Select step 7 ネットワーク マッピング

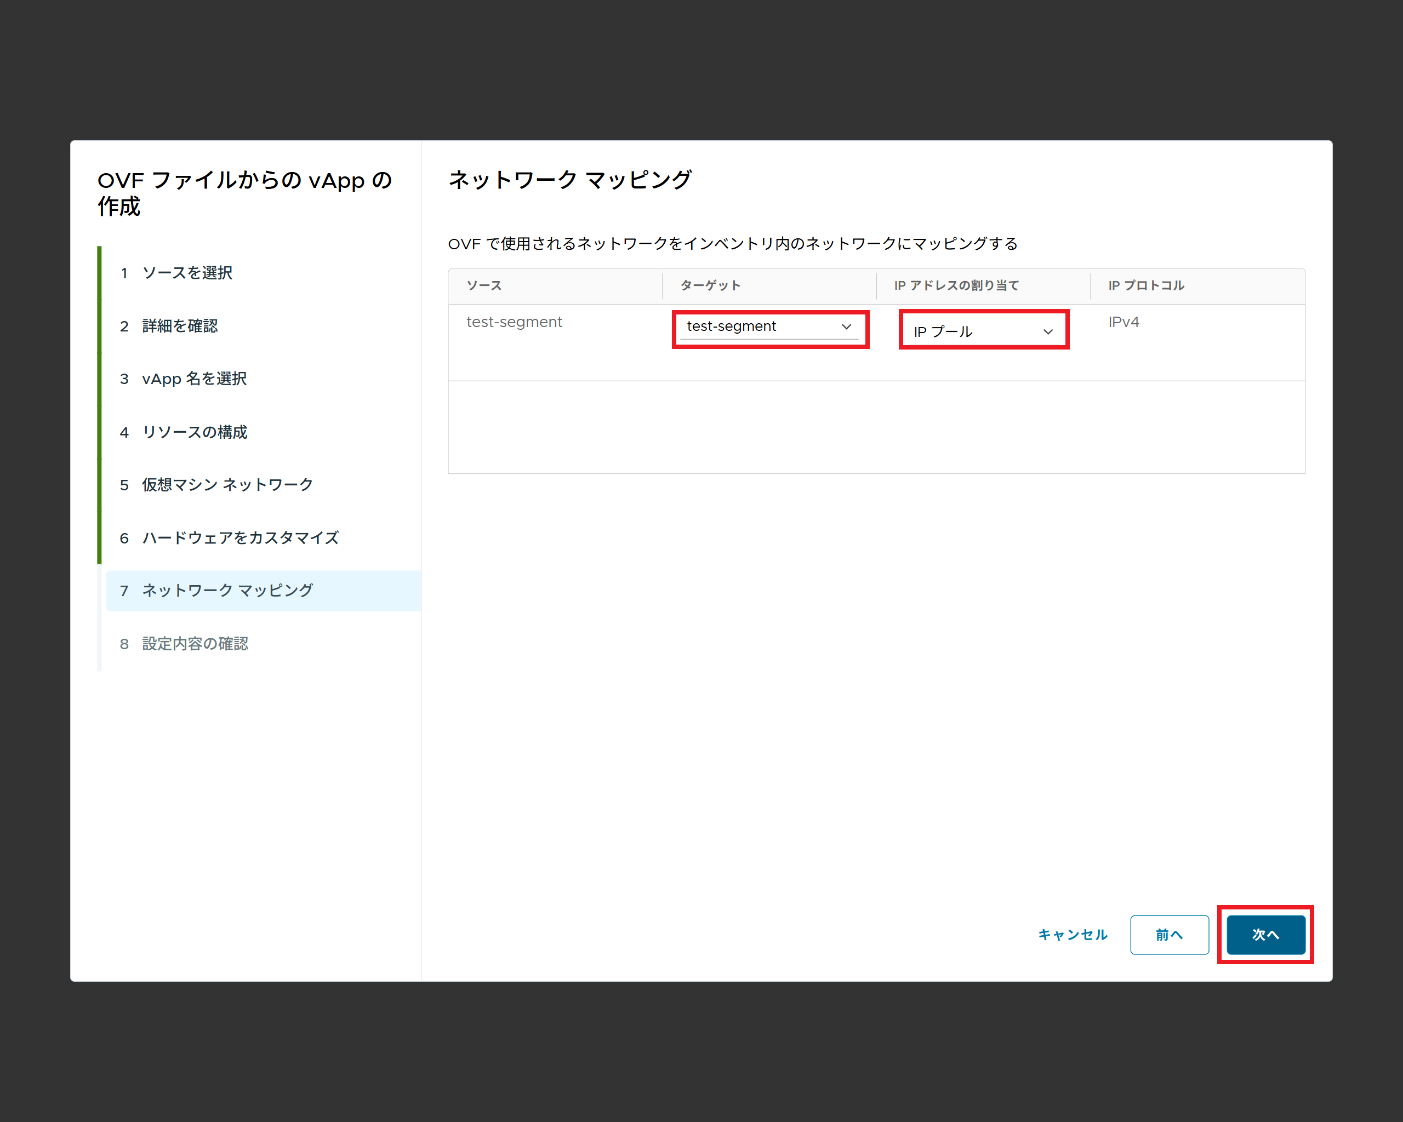click(227, 591)
